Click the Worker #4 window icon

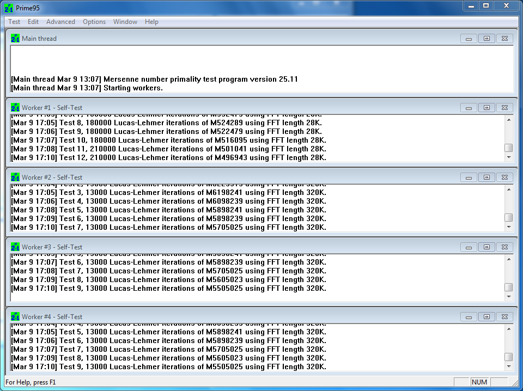(x=15, y=316)
